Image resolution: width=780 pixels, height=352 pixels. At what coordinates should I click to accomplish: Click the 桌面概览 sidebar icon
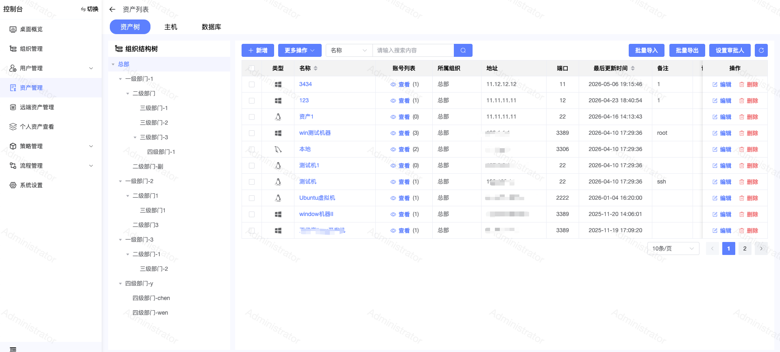click(13, 29)
